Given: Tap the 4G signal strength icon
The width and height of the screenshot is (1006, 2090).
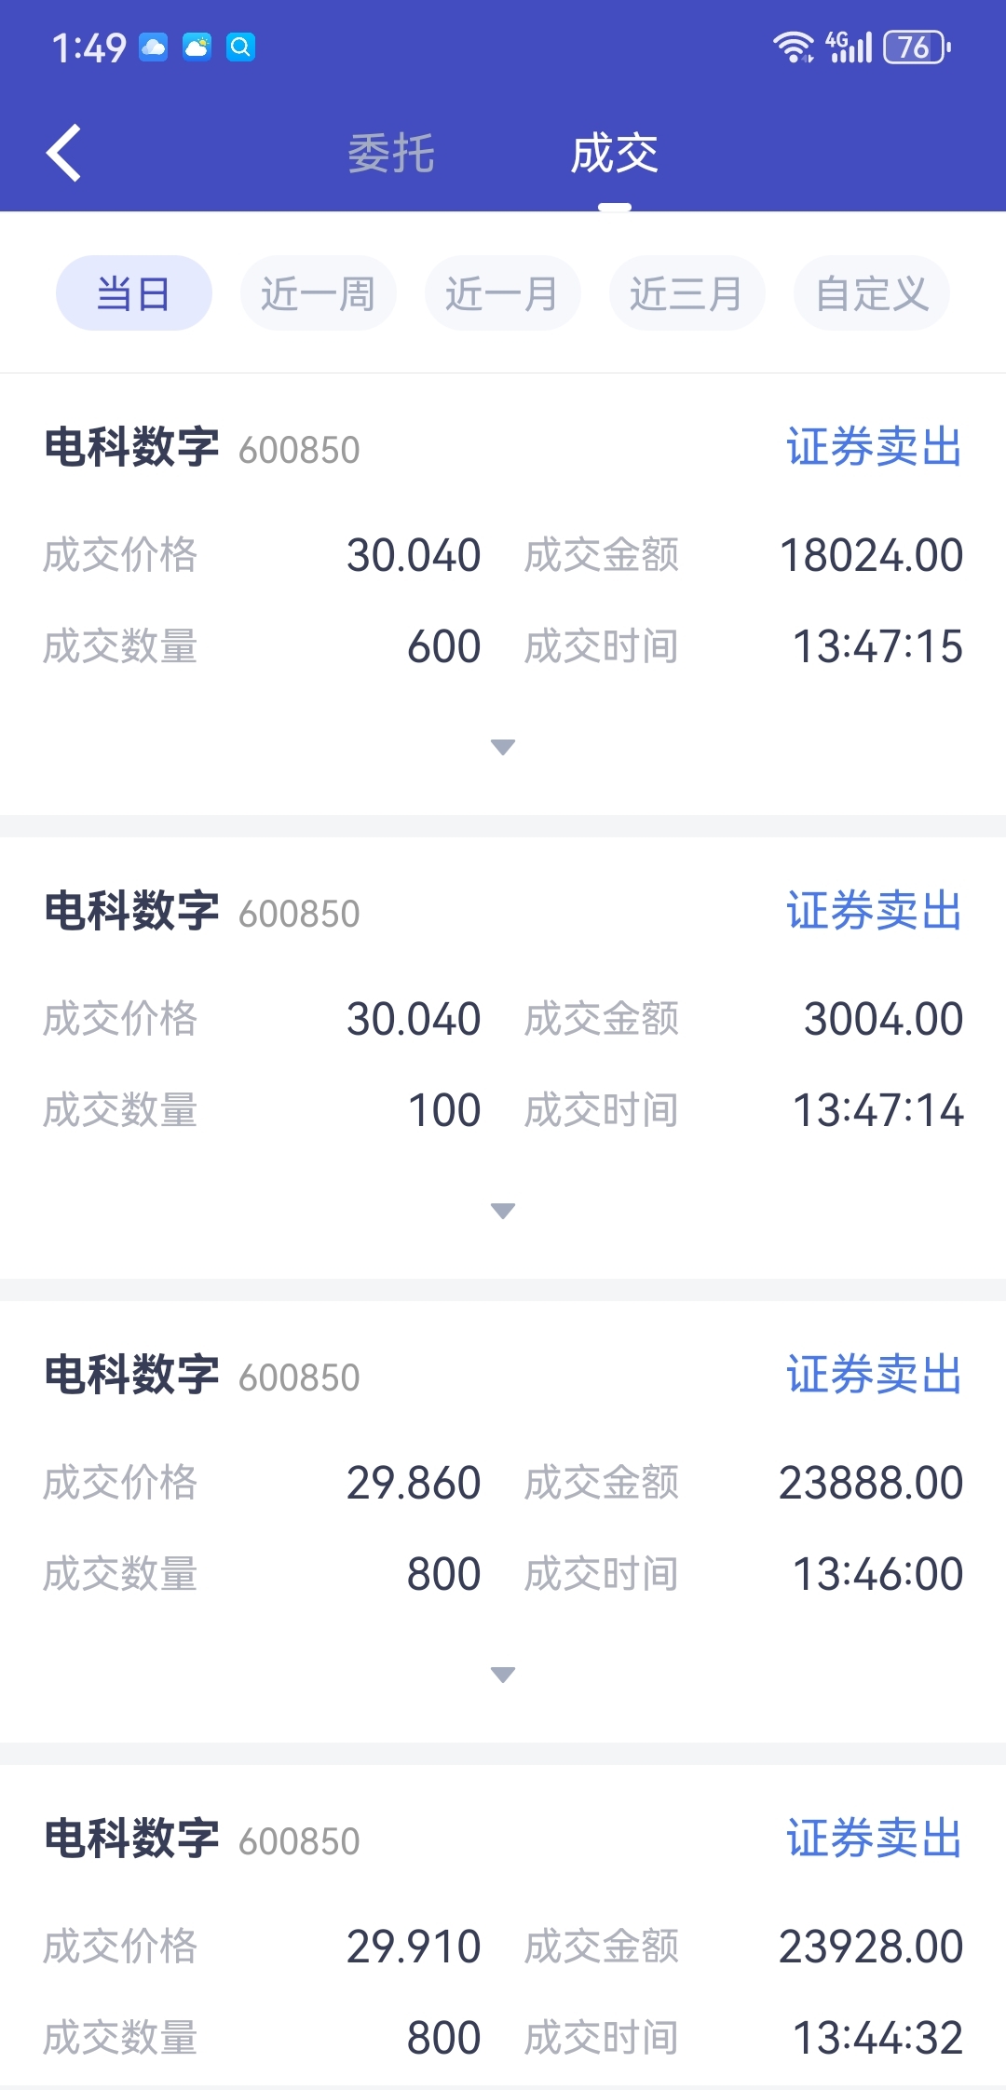Looking at the screenshot, I should pos(849,47).
